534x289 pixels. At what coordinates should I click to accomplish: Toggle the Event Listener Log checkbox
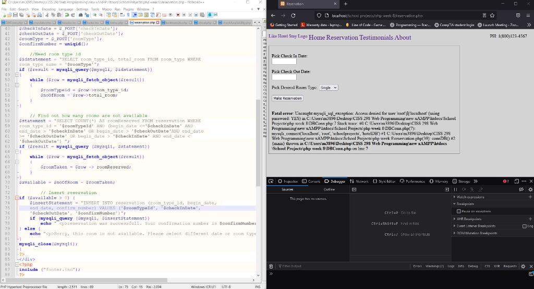click(x=525, y=226)
